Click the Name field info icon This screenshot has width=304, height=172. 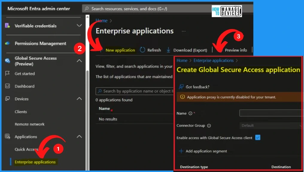pos(190,113)
